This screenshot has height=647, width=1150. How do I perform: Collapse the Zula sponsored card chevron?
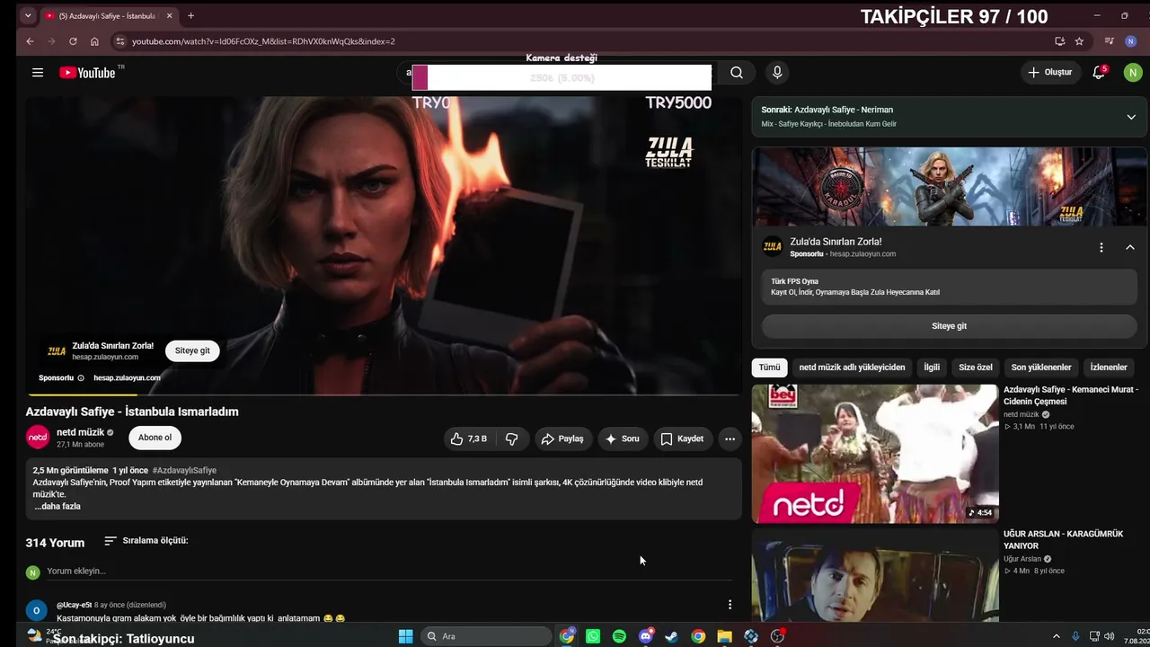(x=1130, y=247)
